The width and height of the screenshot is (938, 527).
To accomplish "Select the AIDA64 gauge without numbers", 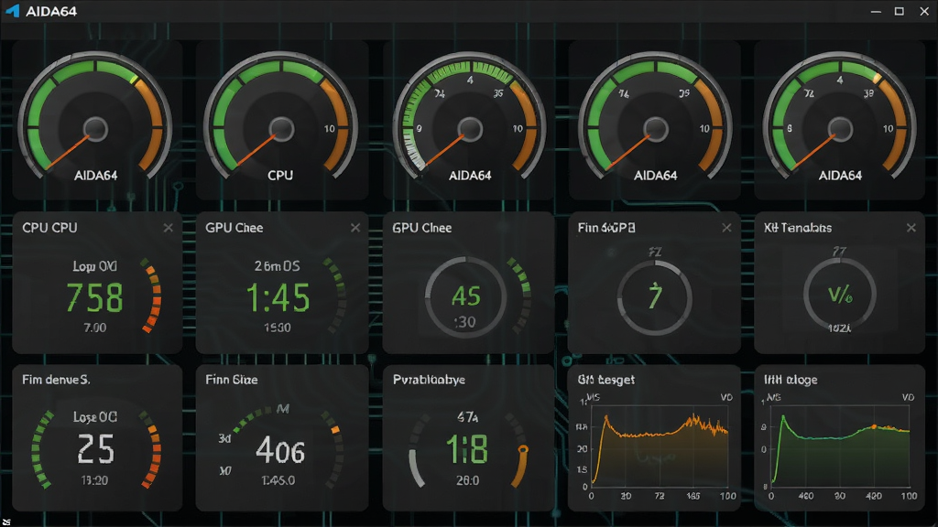I will point(95,118).
